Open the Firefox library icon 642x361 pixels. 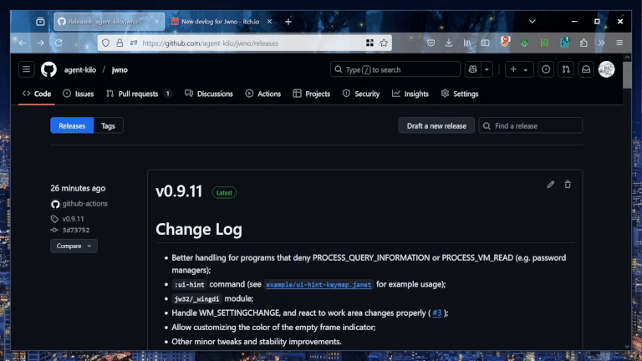[x=466, y=43]
